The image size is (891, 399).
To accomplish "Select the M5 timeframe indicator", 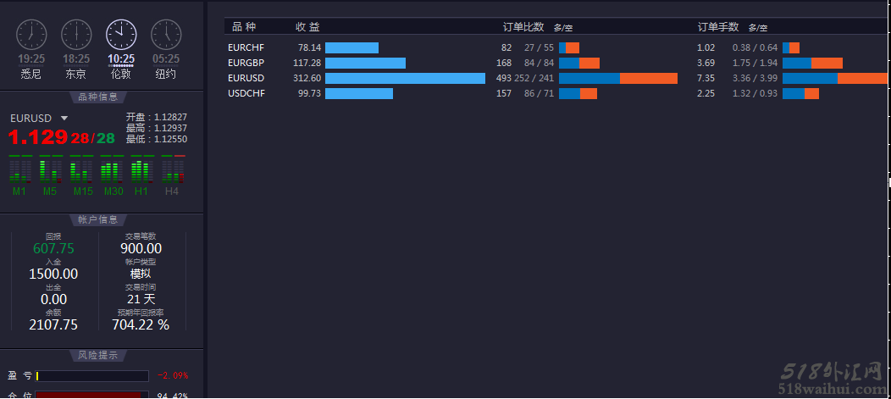I will tap(50, 175).
